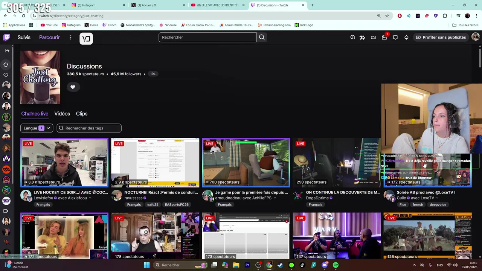
Task: Open Premiere Pro from the taskbar
Action: click(247, 265)
